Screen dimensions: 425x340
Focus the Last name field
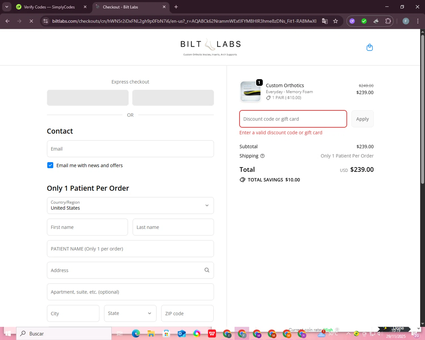(x=173, y=227)
